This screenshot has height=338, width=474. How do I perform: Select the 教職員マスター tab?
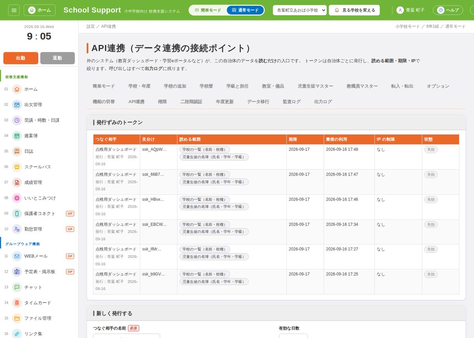(x=362, y=86)
